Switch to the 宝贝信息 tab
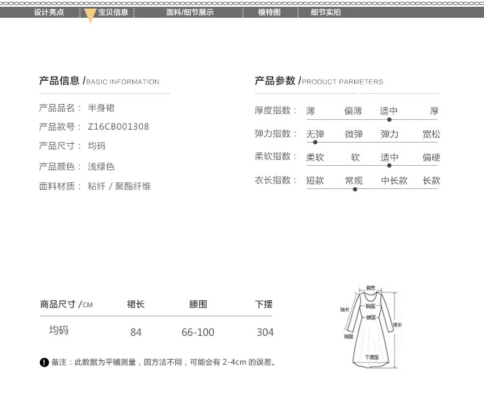Screen dimensions: 484x397 pos(113,12)
